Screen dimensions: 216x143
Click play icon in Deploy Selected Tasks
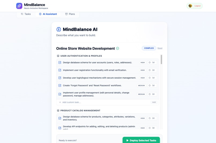(127, 140)
